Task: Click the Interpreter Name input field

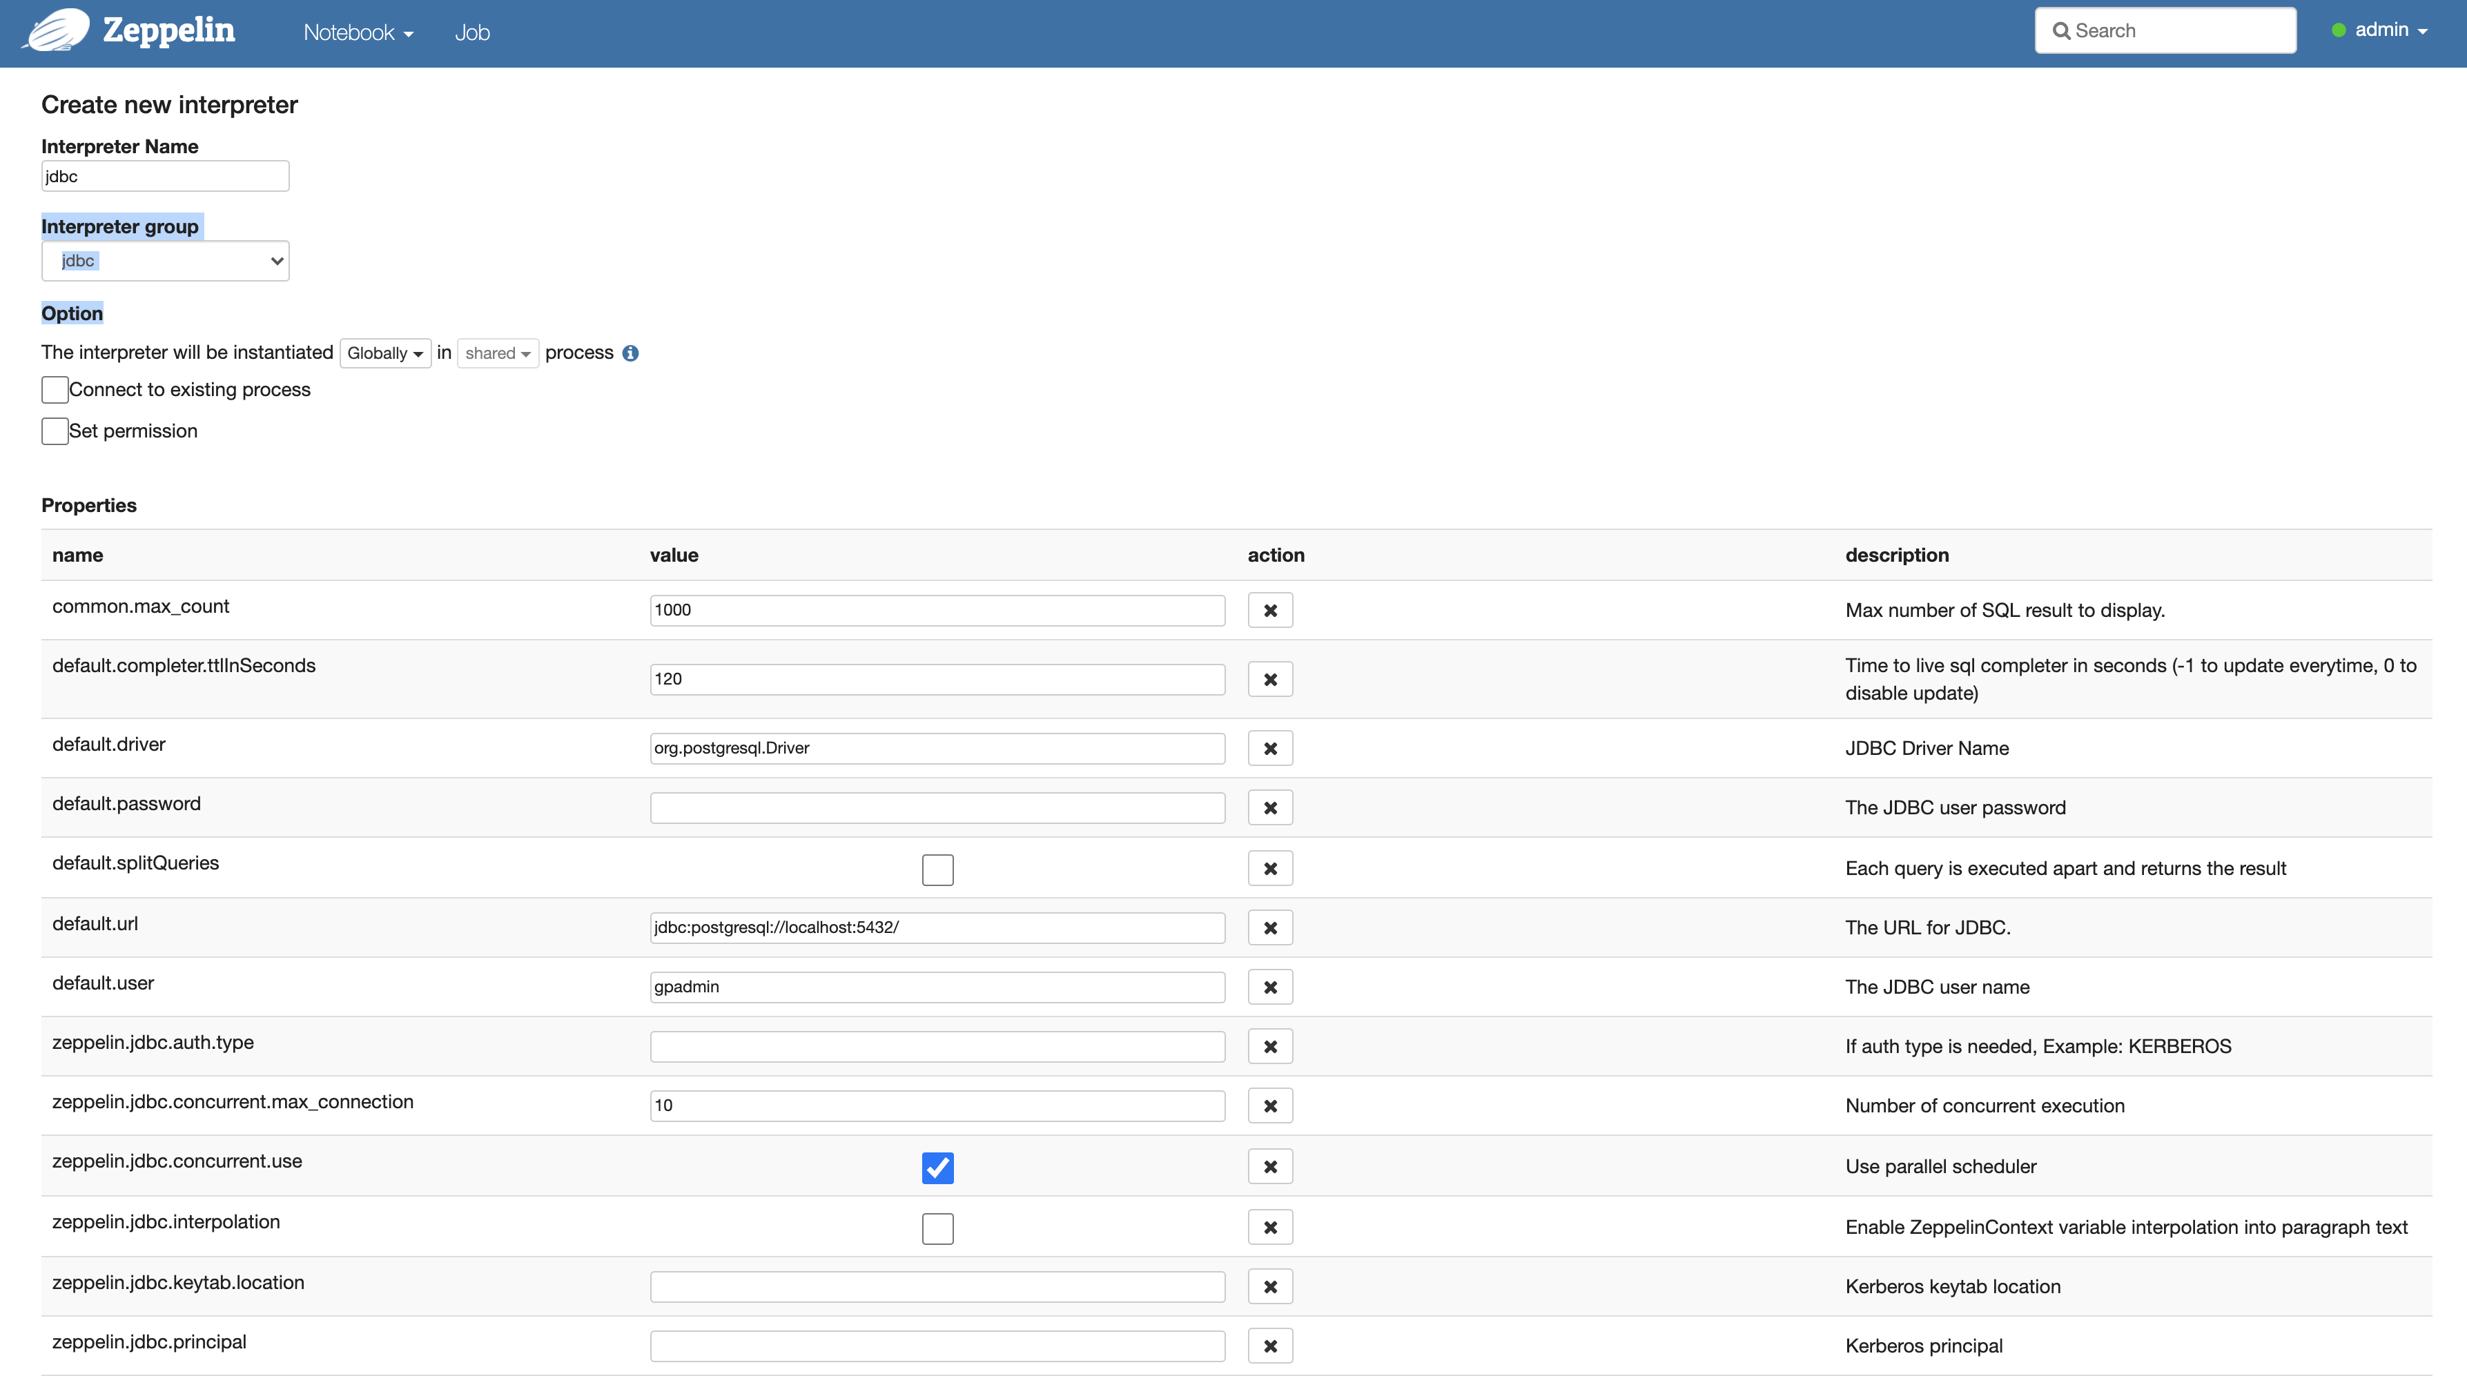Action: click(164, 175)
